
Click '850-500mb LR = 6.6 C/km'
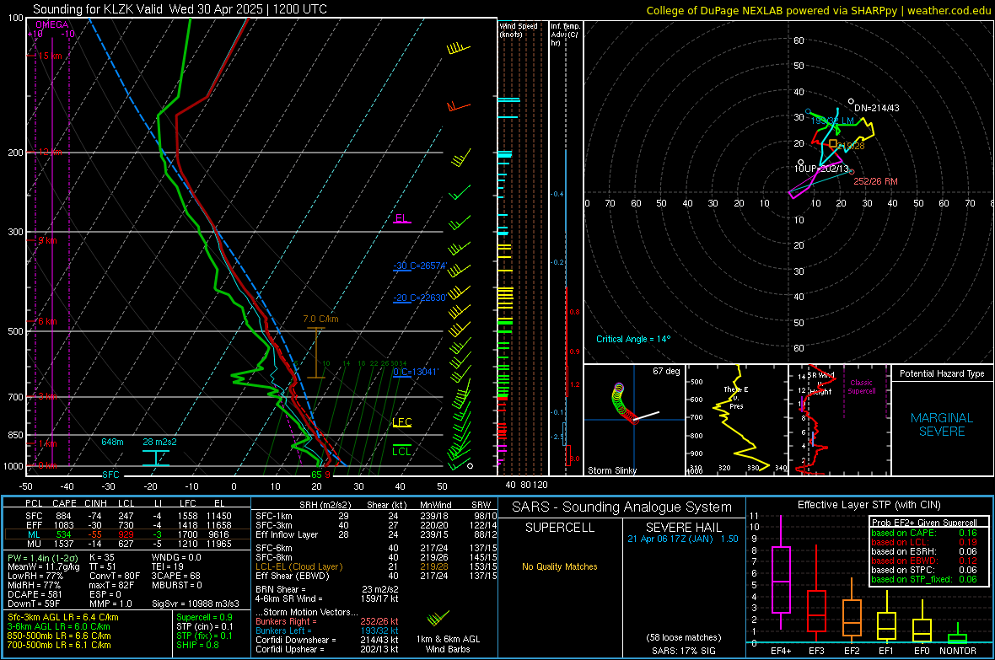59,636
